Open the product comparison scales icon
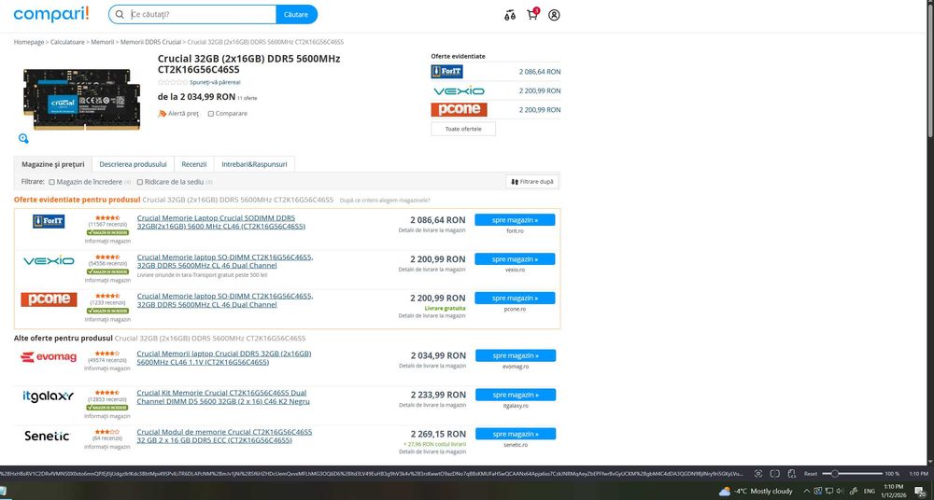934x500 pixels. pyautogui.click(x=509, y=16)
